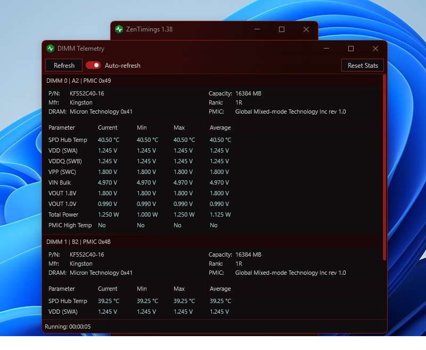This screenshot has width=426, height=350.
Task: Maximize the ZenTimings 1.38 window
Action: coord(282,29)
